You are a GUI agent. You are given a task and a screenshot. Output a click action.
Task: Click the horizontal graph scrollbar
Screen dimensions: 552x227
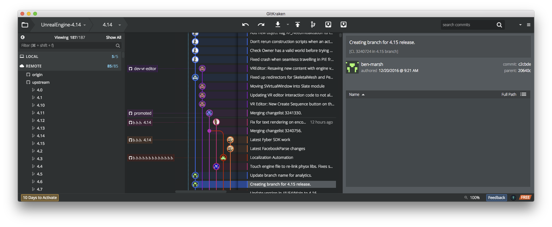201,192
